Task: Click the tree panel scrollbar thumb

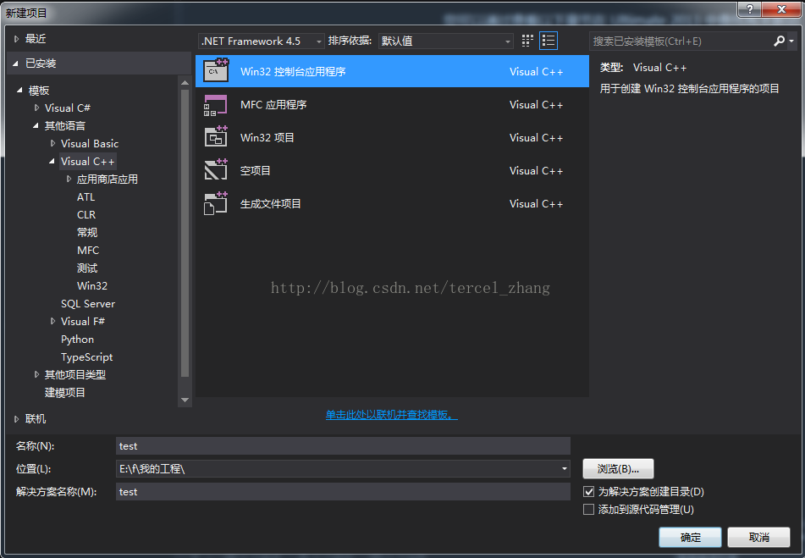Action: [x=185, y=233]
